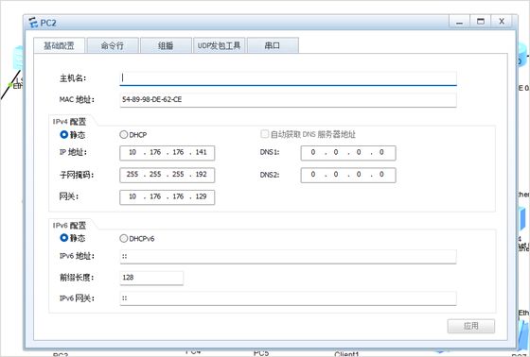Close the PC2 window
This screenshot has width=530, height=357.
pyautogui.click(x=502, y=22)
